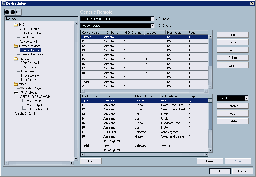Screen dimensions: 256x177
Task: Select Time Display tree item
Action: pos(28,80)
